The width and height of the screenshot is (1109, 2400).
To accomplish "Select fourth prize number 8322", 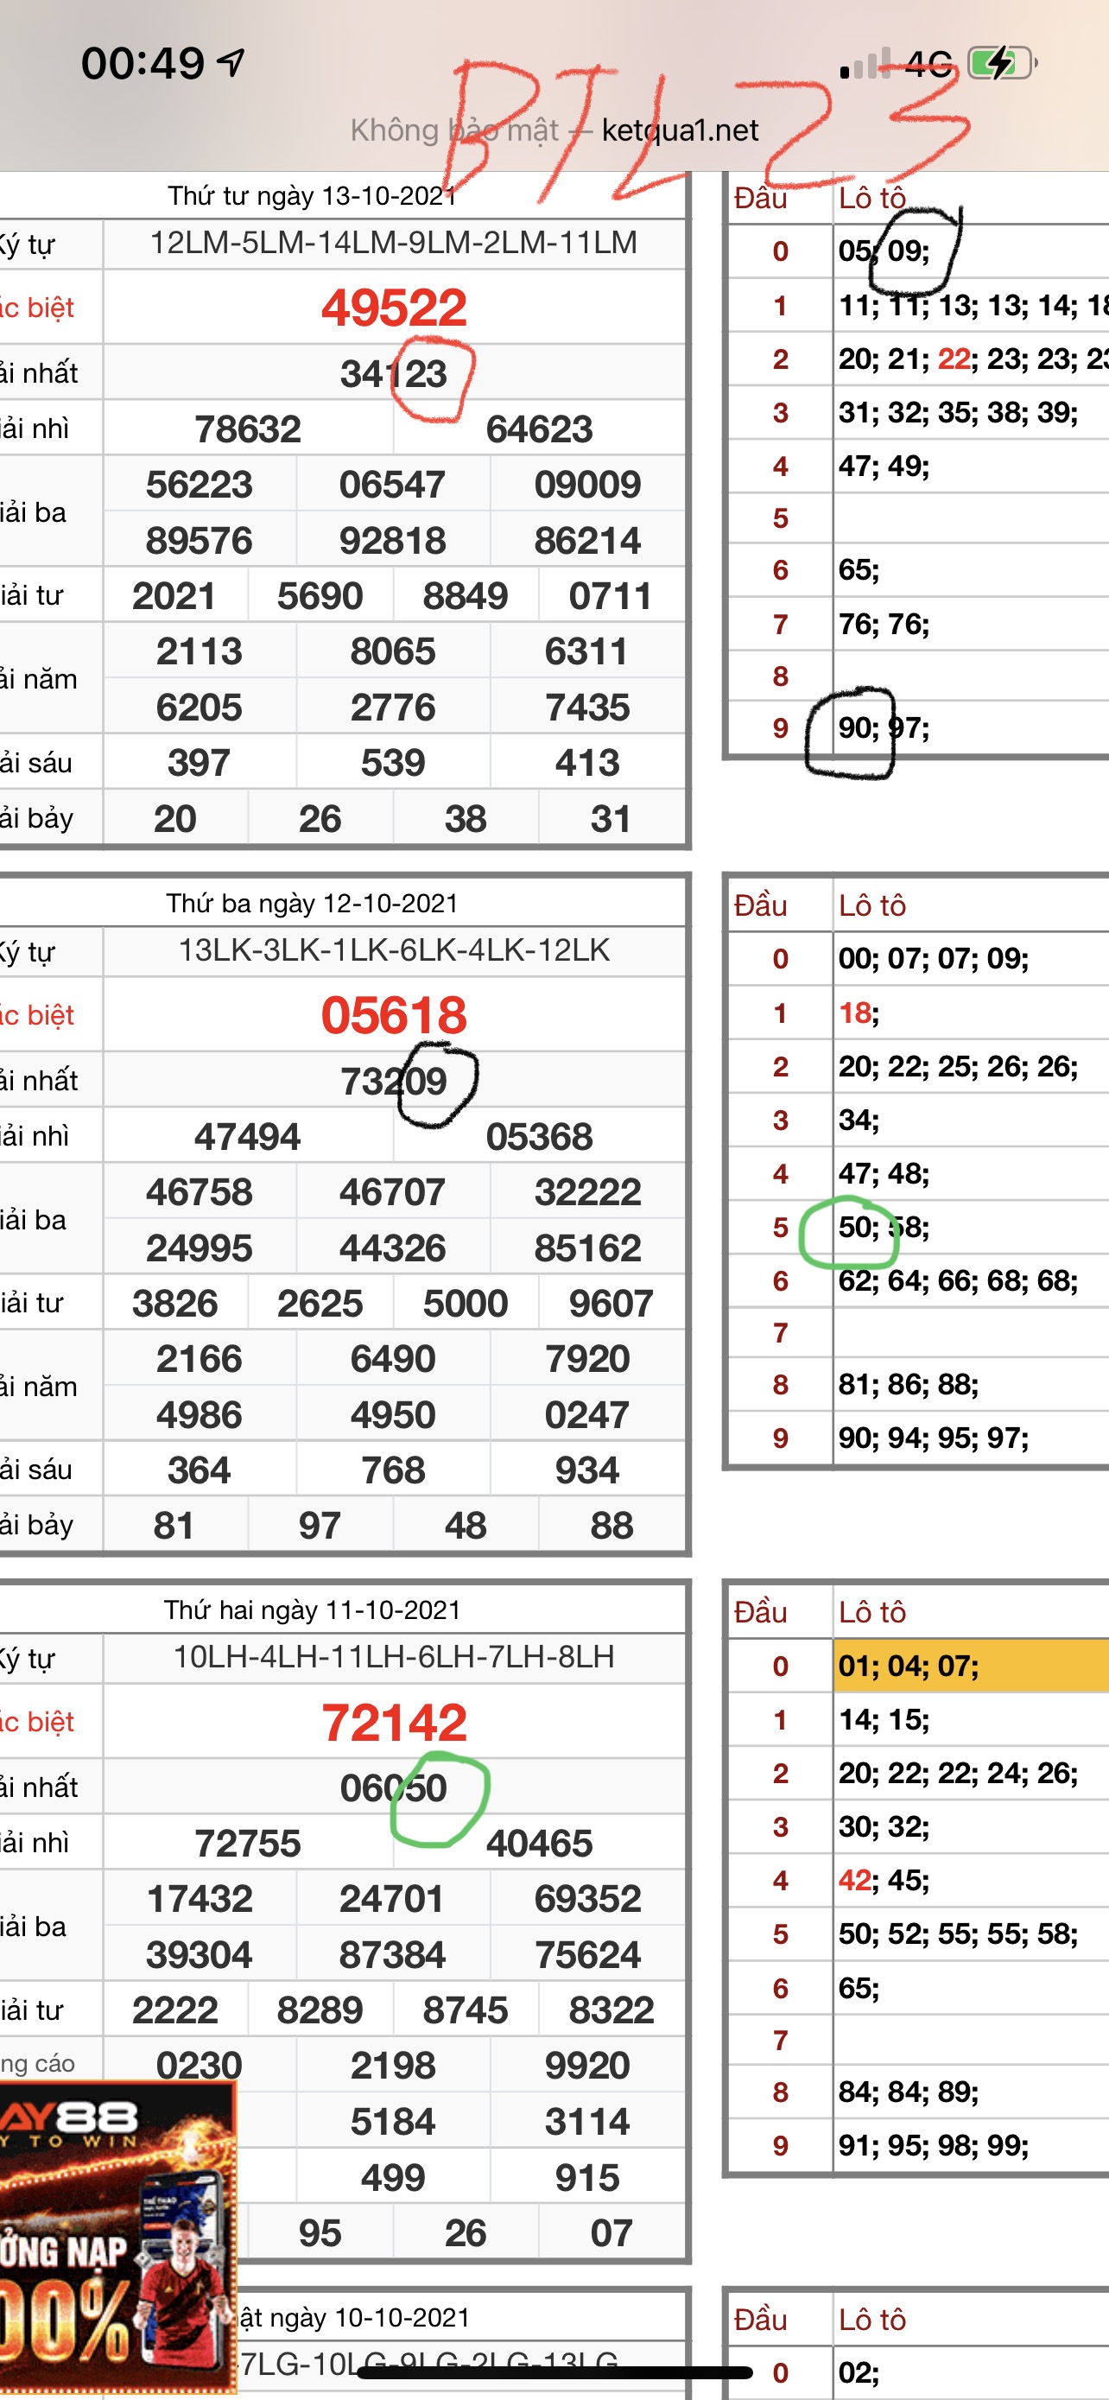I will 611,2010.
